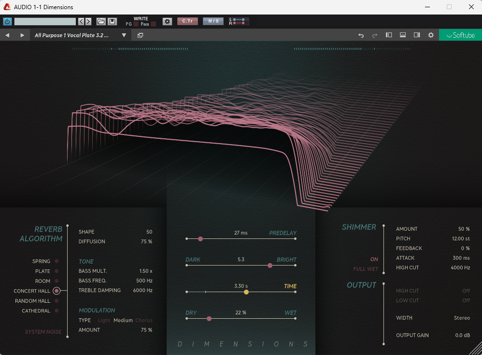This screenshot has height=355, width=482.
Task: Set modulation type to Medium
Action: [x=123, y=320]
